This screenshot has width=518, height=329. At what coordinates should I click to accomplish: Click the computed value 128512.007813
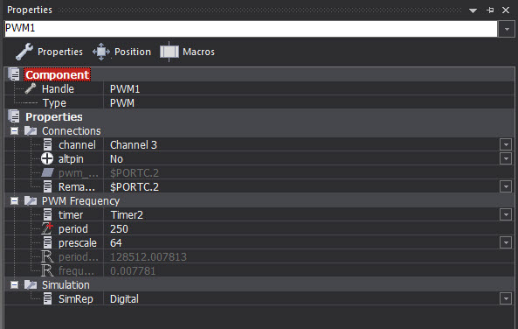click(x=148, y=257)
